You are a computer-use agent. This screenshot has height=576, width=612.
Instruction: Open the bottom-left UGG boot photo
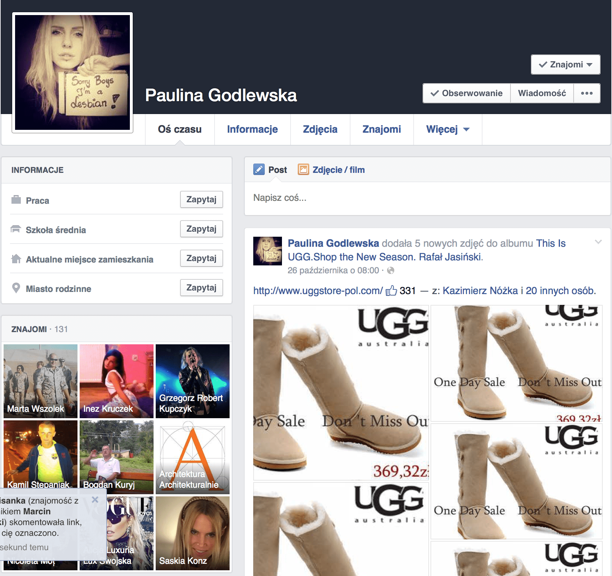pyautogui.click(x=341, y=529)
